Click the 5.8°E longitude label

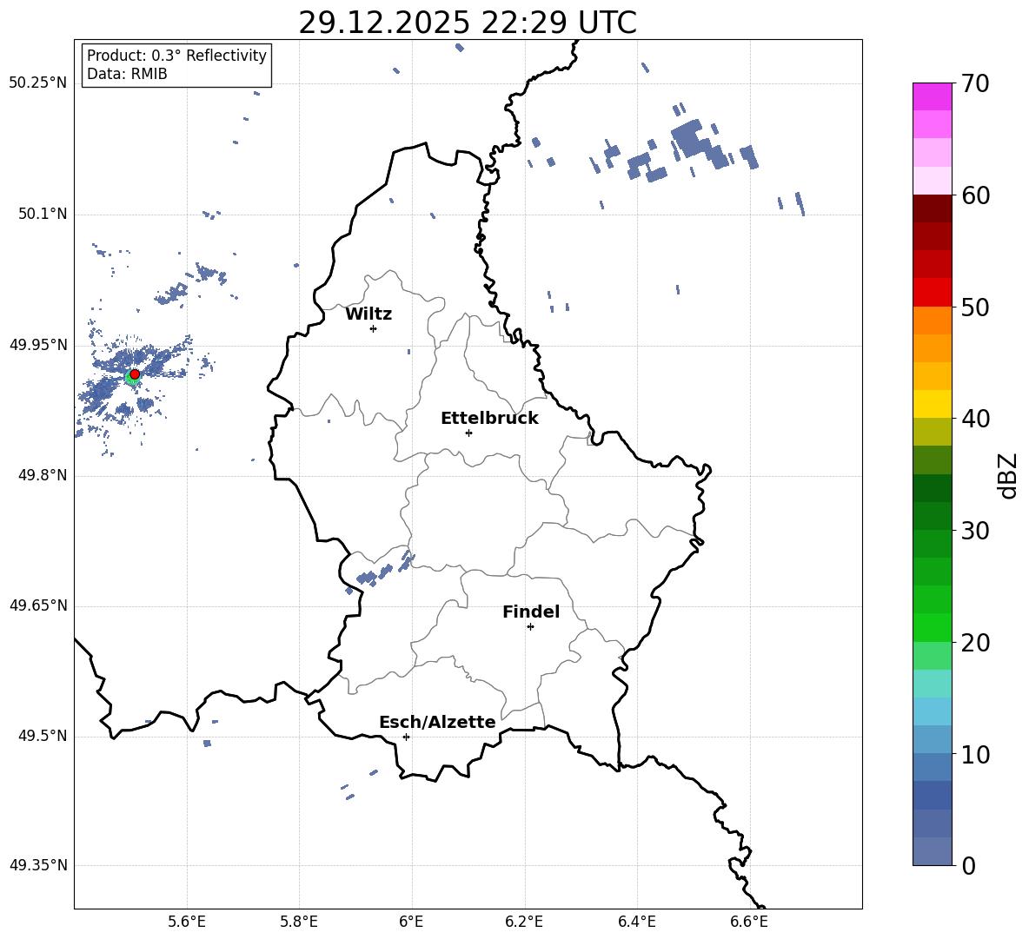point(299,922)
